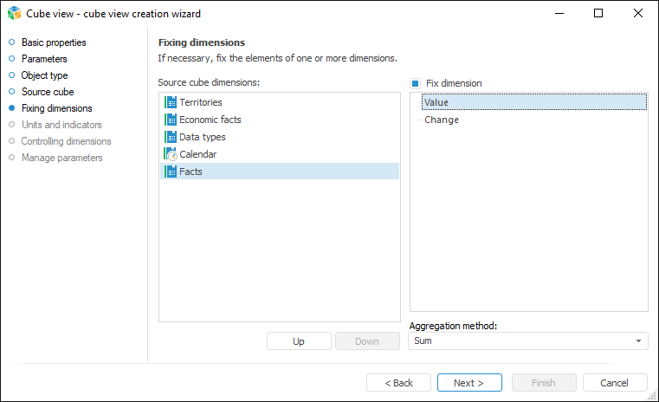Click the Facts dimension icon

tap(171, 172)
